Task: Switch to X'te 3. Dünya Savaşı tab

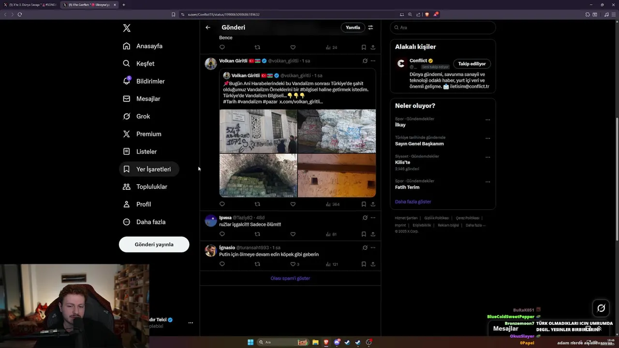Action: [30, 5]
